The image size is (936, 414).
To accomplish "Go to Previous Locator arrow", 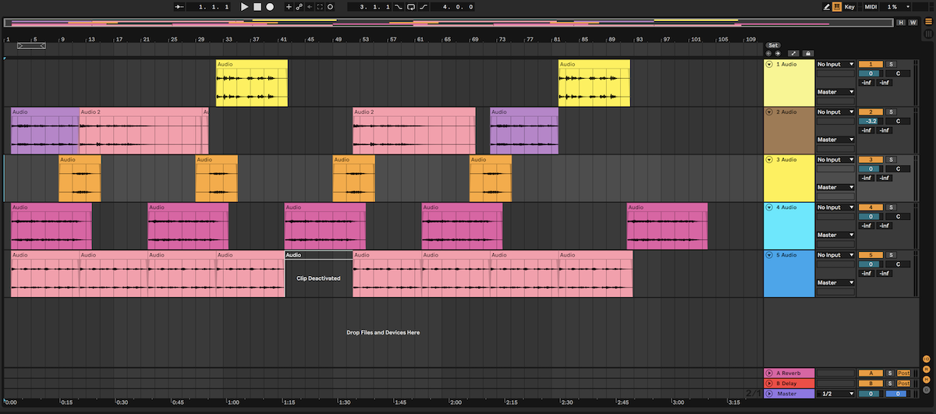I will click(769, 53).
